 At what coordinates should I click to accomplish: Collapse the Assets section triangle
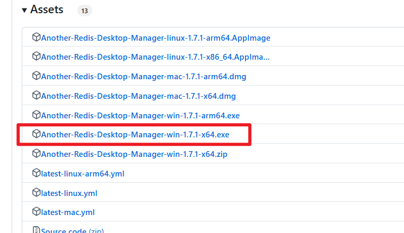(x=24, y=10)
